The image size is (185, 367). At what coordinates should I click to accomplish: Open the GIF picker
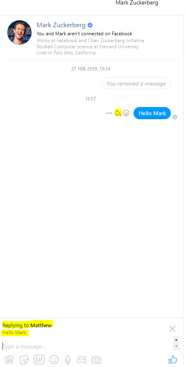39,359
